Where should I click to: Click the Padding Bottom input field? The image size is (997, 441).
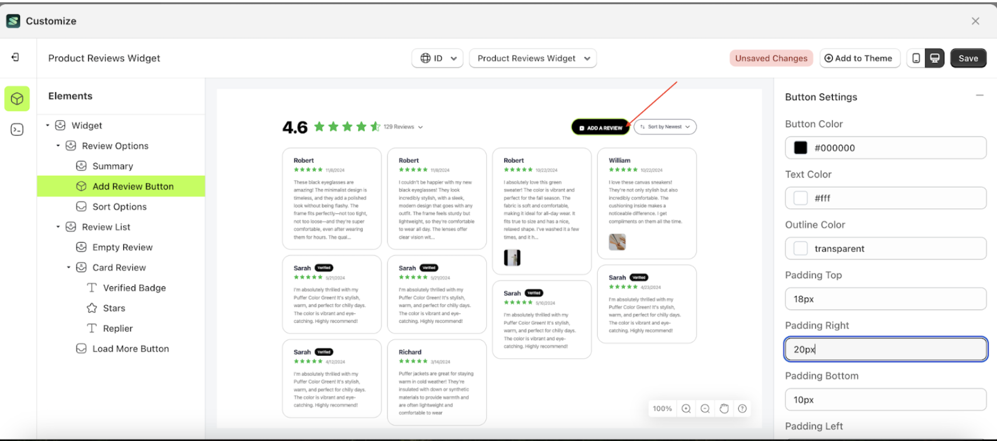[885, 400]
